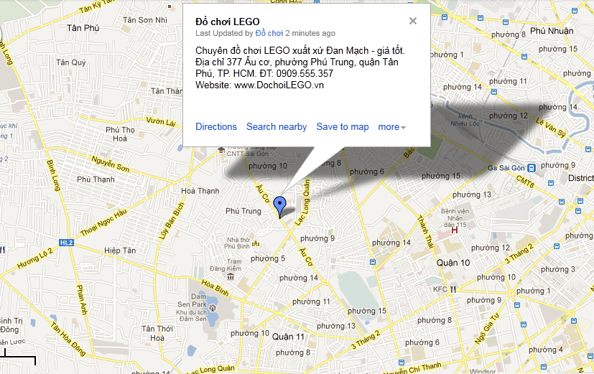The height and width of the screenshot is (374, 594).
Task: Click the red hospital H icon
Action: [455, 230]
